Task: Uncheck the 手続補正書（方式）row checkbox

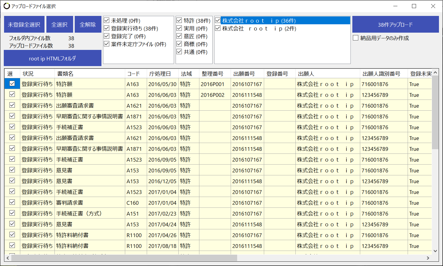Action: click(12, 213)
